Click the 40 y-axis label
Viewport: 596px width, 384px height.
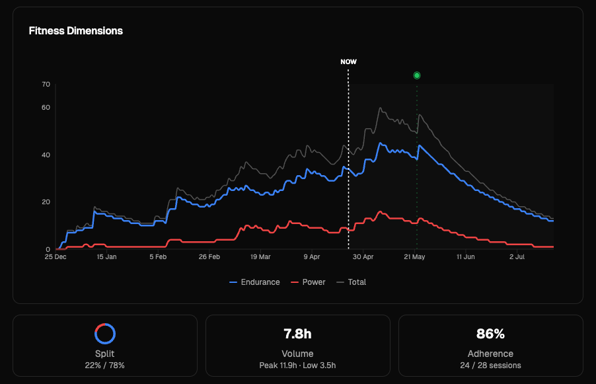46,155
